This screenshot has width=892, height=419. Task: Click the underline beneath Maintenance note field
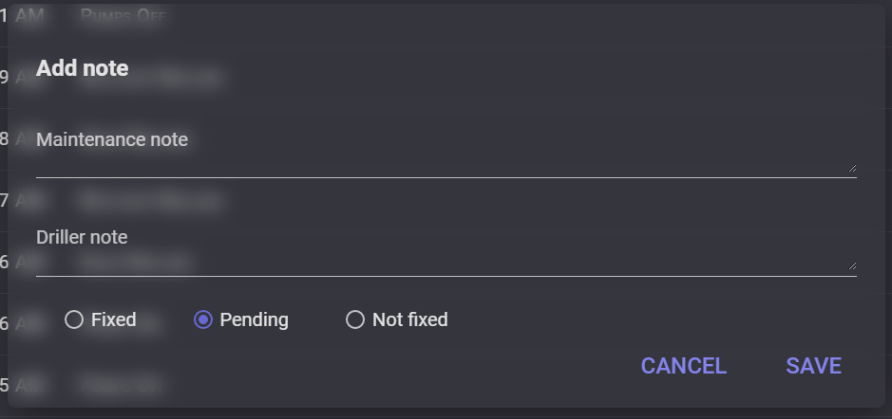(446, 177)
